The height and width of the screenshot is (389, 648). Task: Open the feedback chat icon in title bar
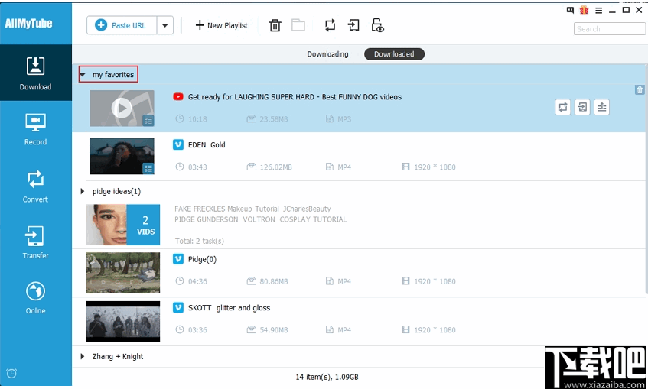570,11
